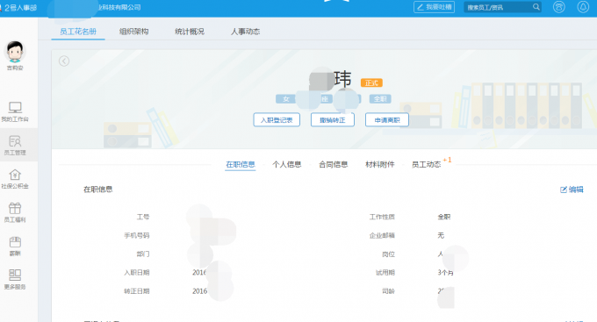Open 员工管理 in the sidebar
597x322 pixels.
click(x=15, y=145)
